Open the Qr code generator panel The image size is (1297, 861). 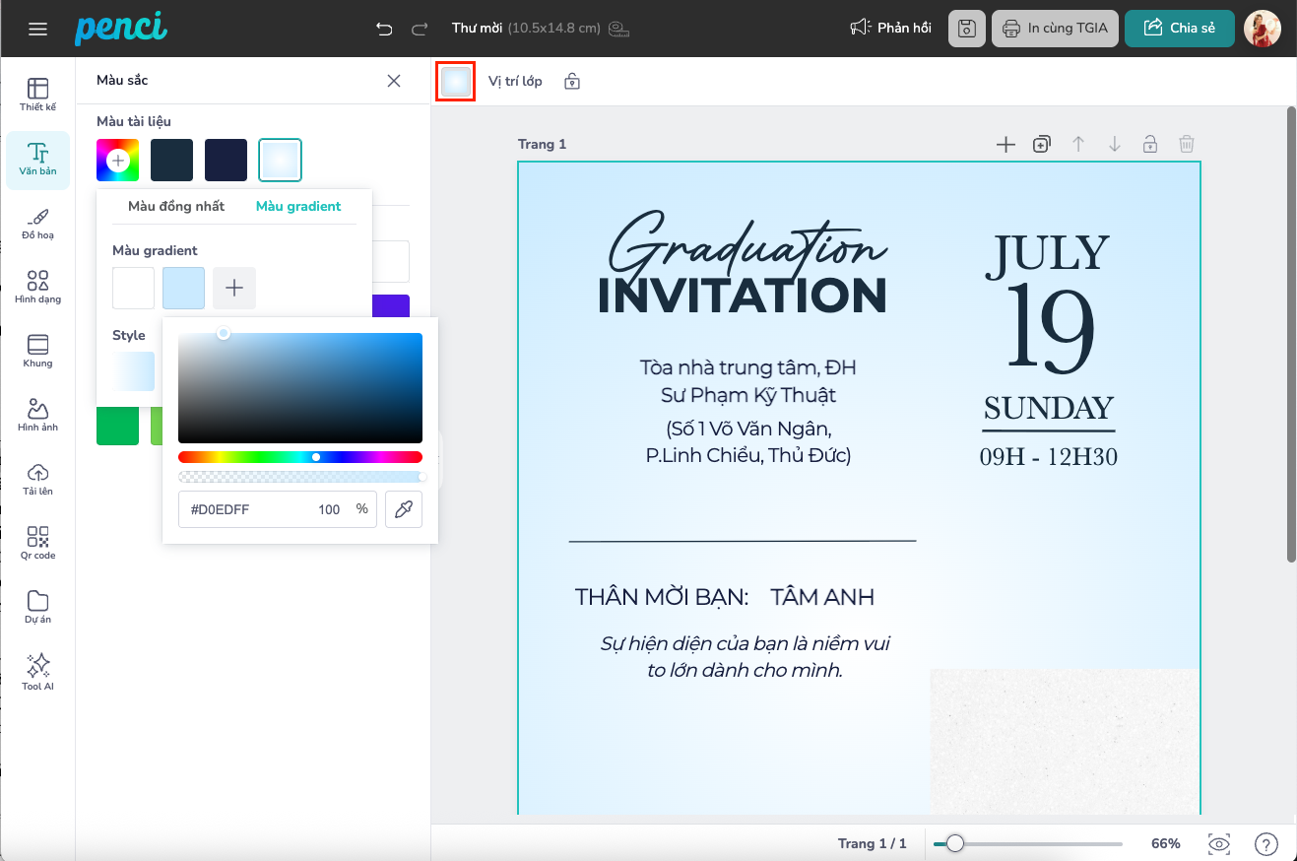[37, 542]
